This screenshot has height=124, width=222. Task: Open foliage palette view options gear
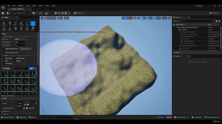tap(36, 69)
